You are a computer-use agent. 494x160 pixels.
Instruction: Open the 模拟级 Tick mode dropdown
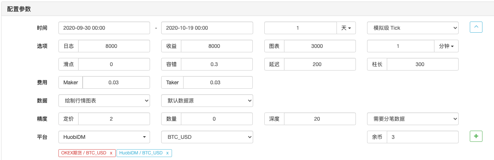click(412, 28)
